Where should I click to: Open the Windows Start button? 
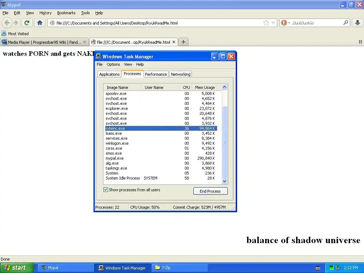(x=17, y=268)
